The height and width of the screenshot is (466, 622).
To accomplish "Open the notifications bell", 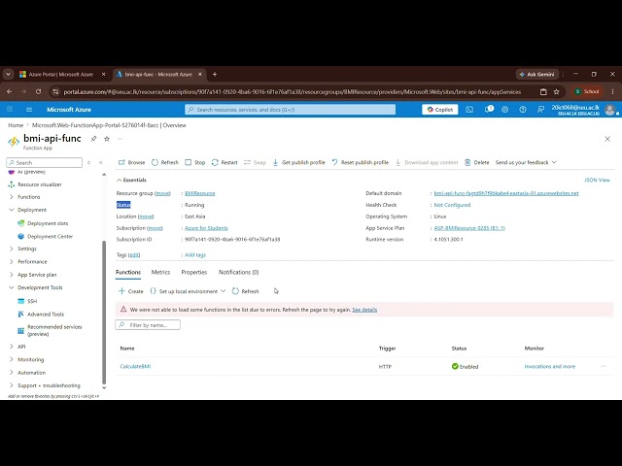I will tap(488, 110).
